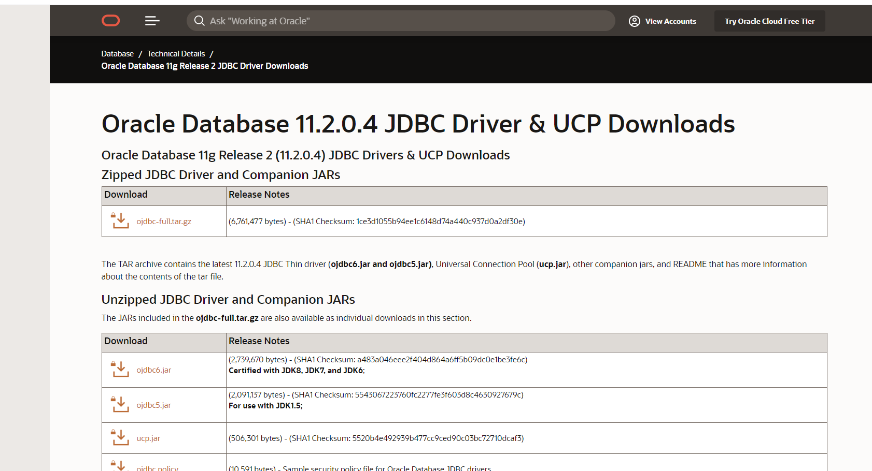
Task: Click the 'Oracle Database 11g Release 2 (11.2.0.4)' subheading
Action: pos(306,155)
